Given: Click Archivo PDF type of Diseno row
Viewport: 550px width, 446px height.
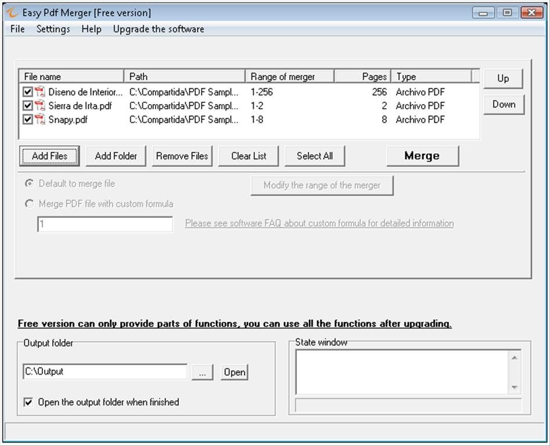Looking at the screenshot, I should 420,92.
